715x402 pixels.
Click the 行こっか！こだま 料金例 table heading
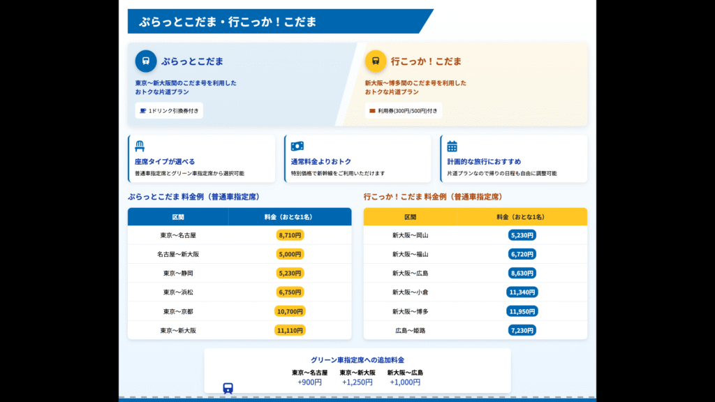[x=433, y=197]
